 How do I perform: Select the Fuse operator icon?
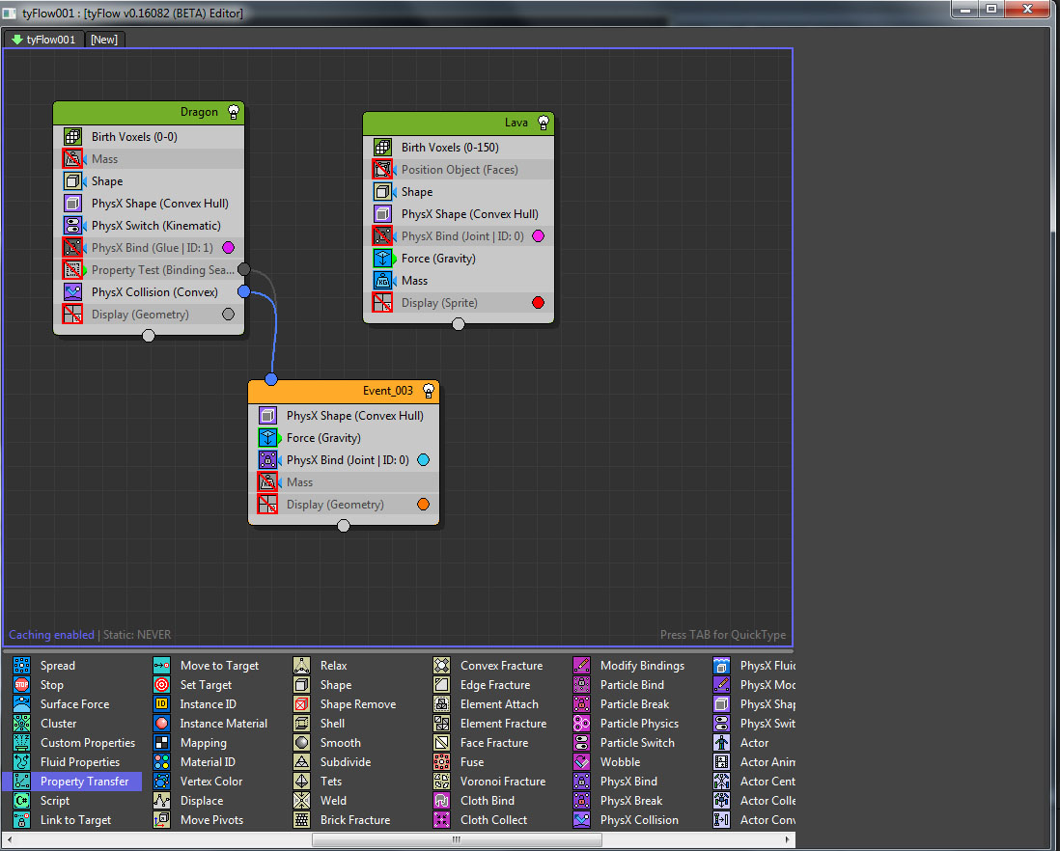click(441, 762)
